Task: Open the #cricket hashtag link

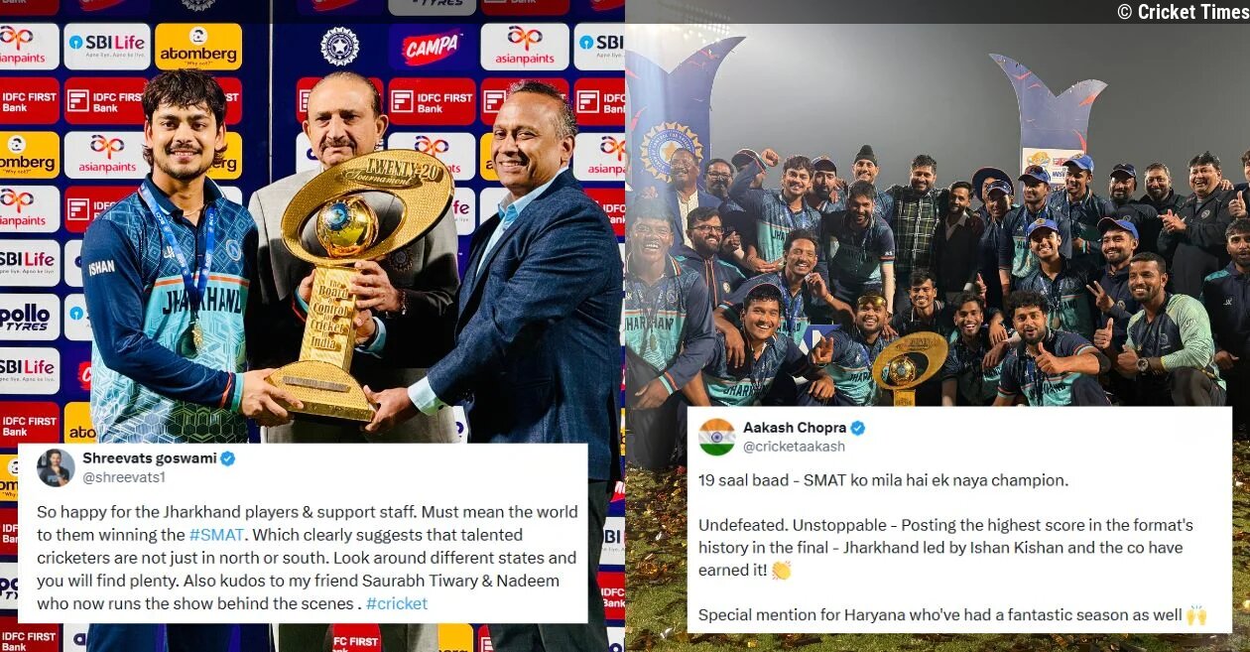Action: click(397, 603)
